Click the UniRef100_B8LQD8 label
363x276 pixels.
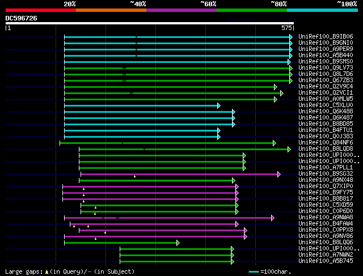(326, 149)
